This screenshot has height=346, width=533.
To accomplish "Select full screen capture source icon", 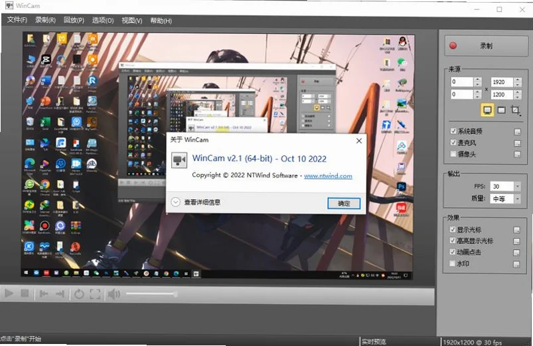I will pyautogui.click(x=487, y=110).
